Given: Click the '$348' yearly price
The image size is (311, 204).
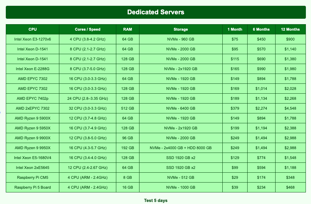Looking at the screenshot, I should click(291, 177).
